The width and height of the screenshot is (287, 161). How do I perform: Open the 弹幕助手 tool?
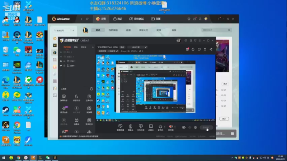64,98
